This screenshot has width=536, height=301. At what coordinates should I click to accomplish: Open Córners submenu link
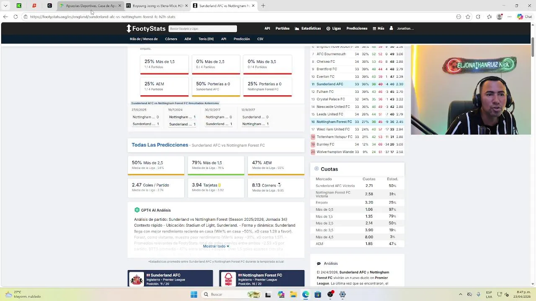coord(171,39)
